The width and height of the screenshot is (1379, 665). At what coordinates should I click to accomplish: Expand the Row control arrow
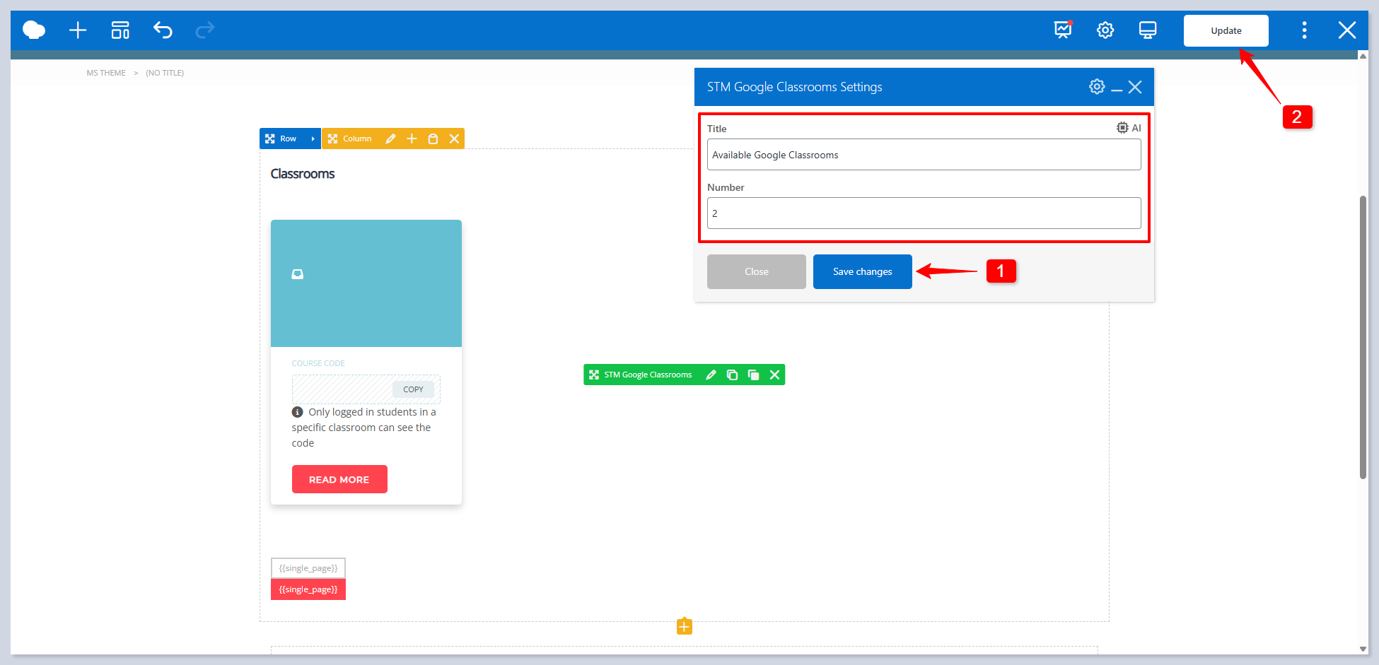tap(313, 139)
